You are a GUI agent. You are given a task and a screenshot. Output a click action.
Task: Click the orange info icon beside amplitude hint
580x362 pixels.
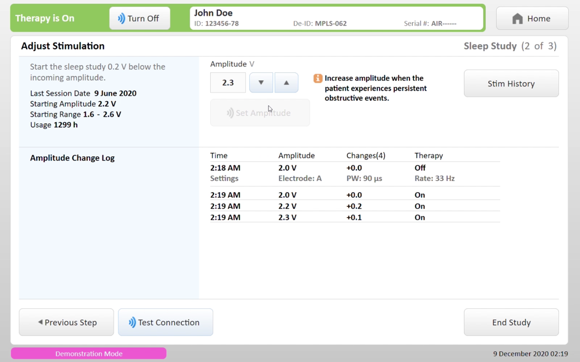click(x=318, y=78)
